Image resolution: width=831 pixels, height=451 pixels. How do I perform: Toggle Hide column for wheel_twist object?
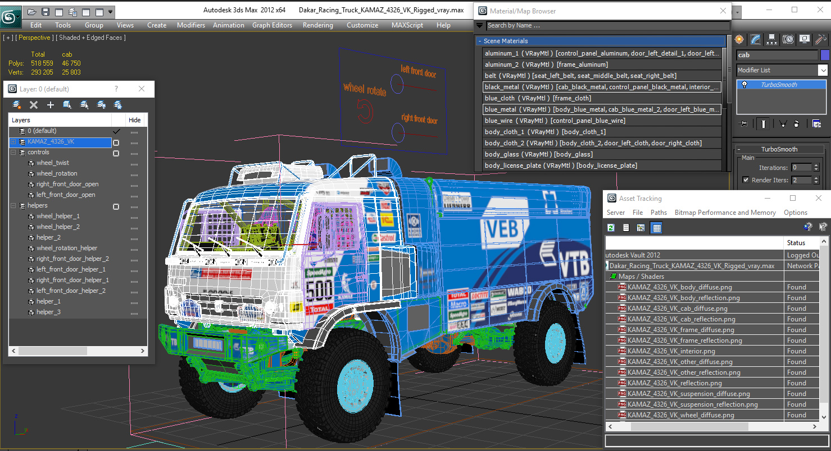tap(134, 164)
